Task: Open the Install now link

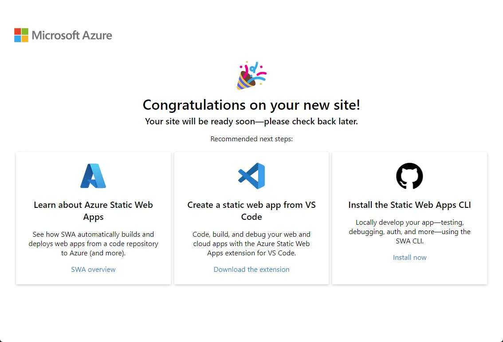Action: point(410,258)
